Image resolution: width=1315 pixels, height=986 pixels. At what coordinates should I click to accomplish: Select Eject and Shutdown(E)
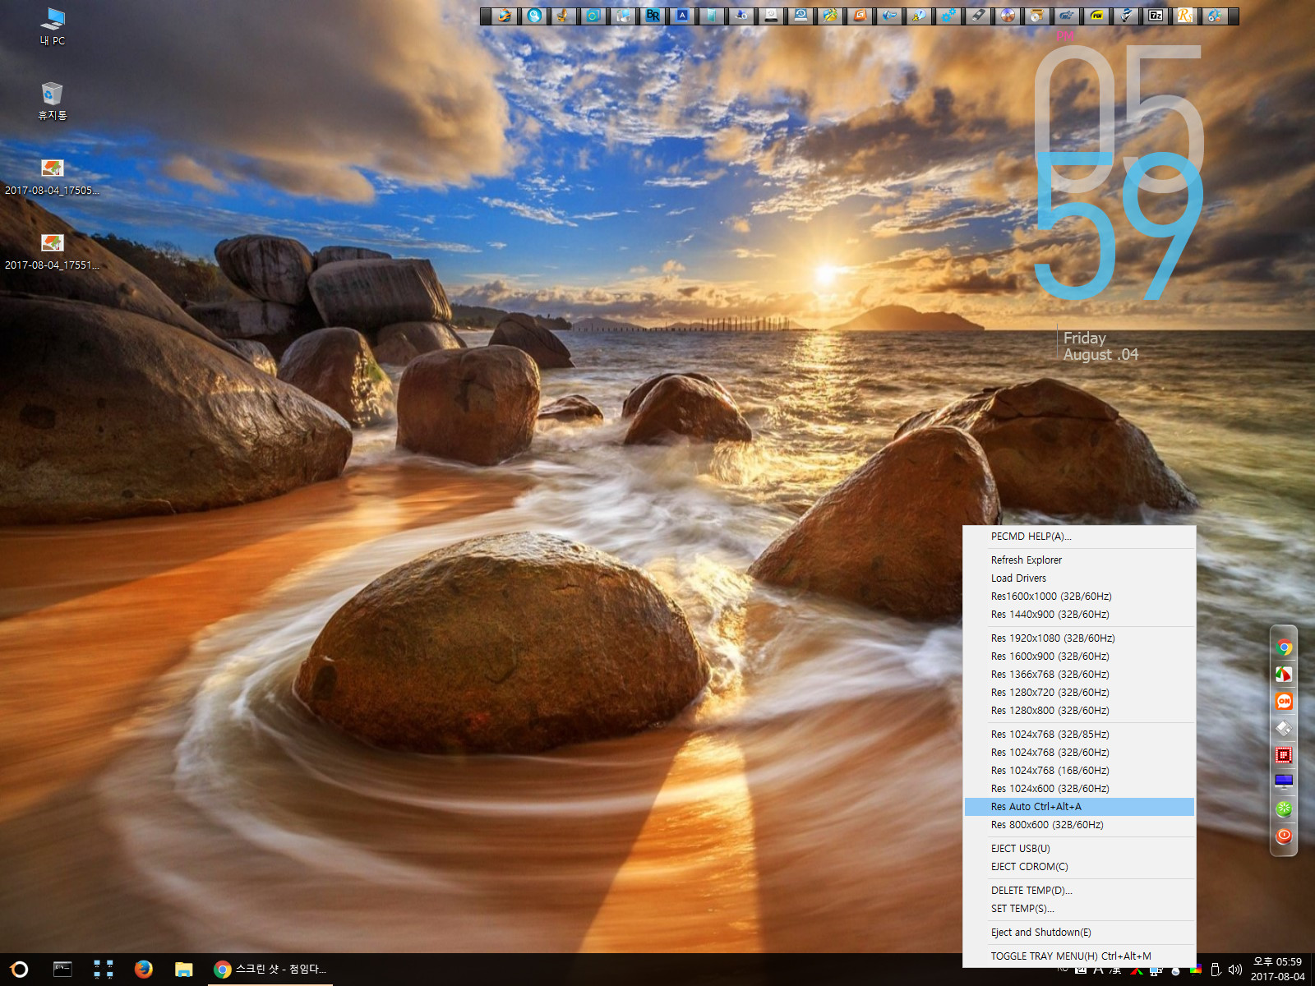pos(1079,933)
